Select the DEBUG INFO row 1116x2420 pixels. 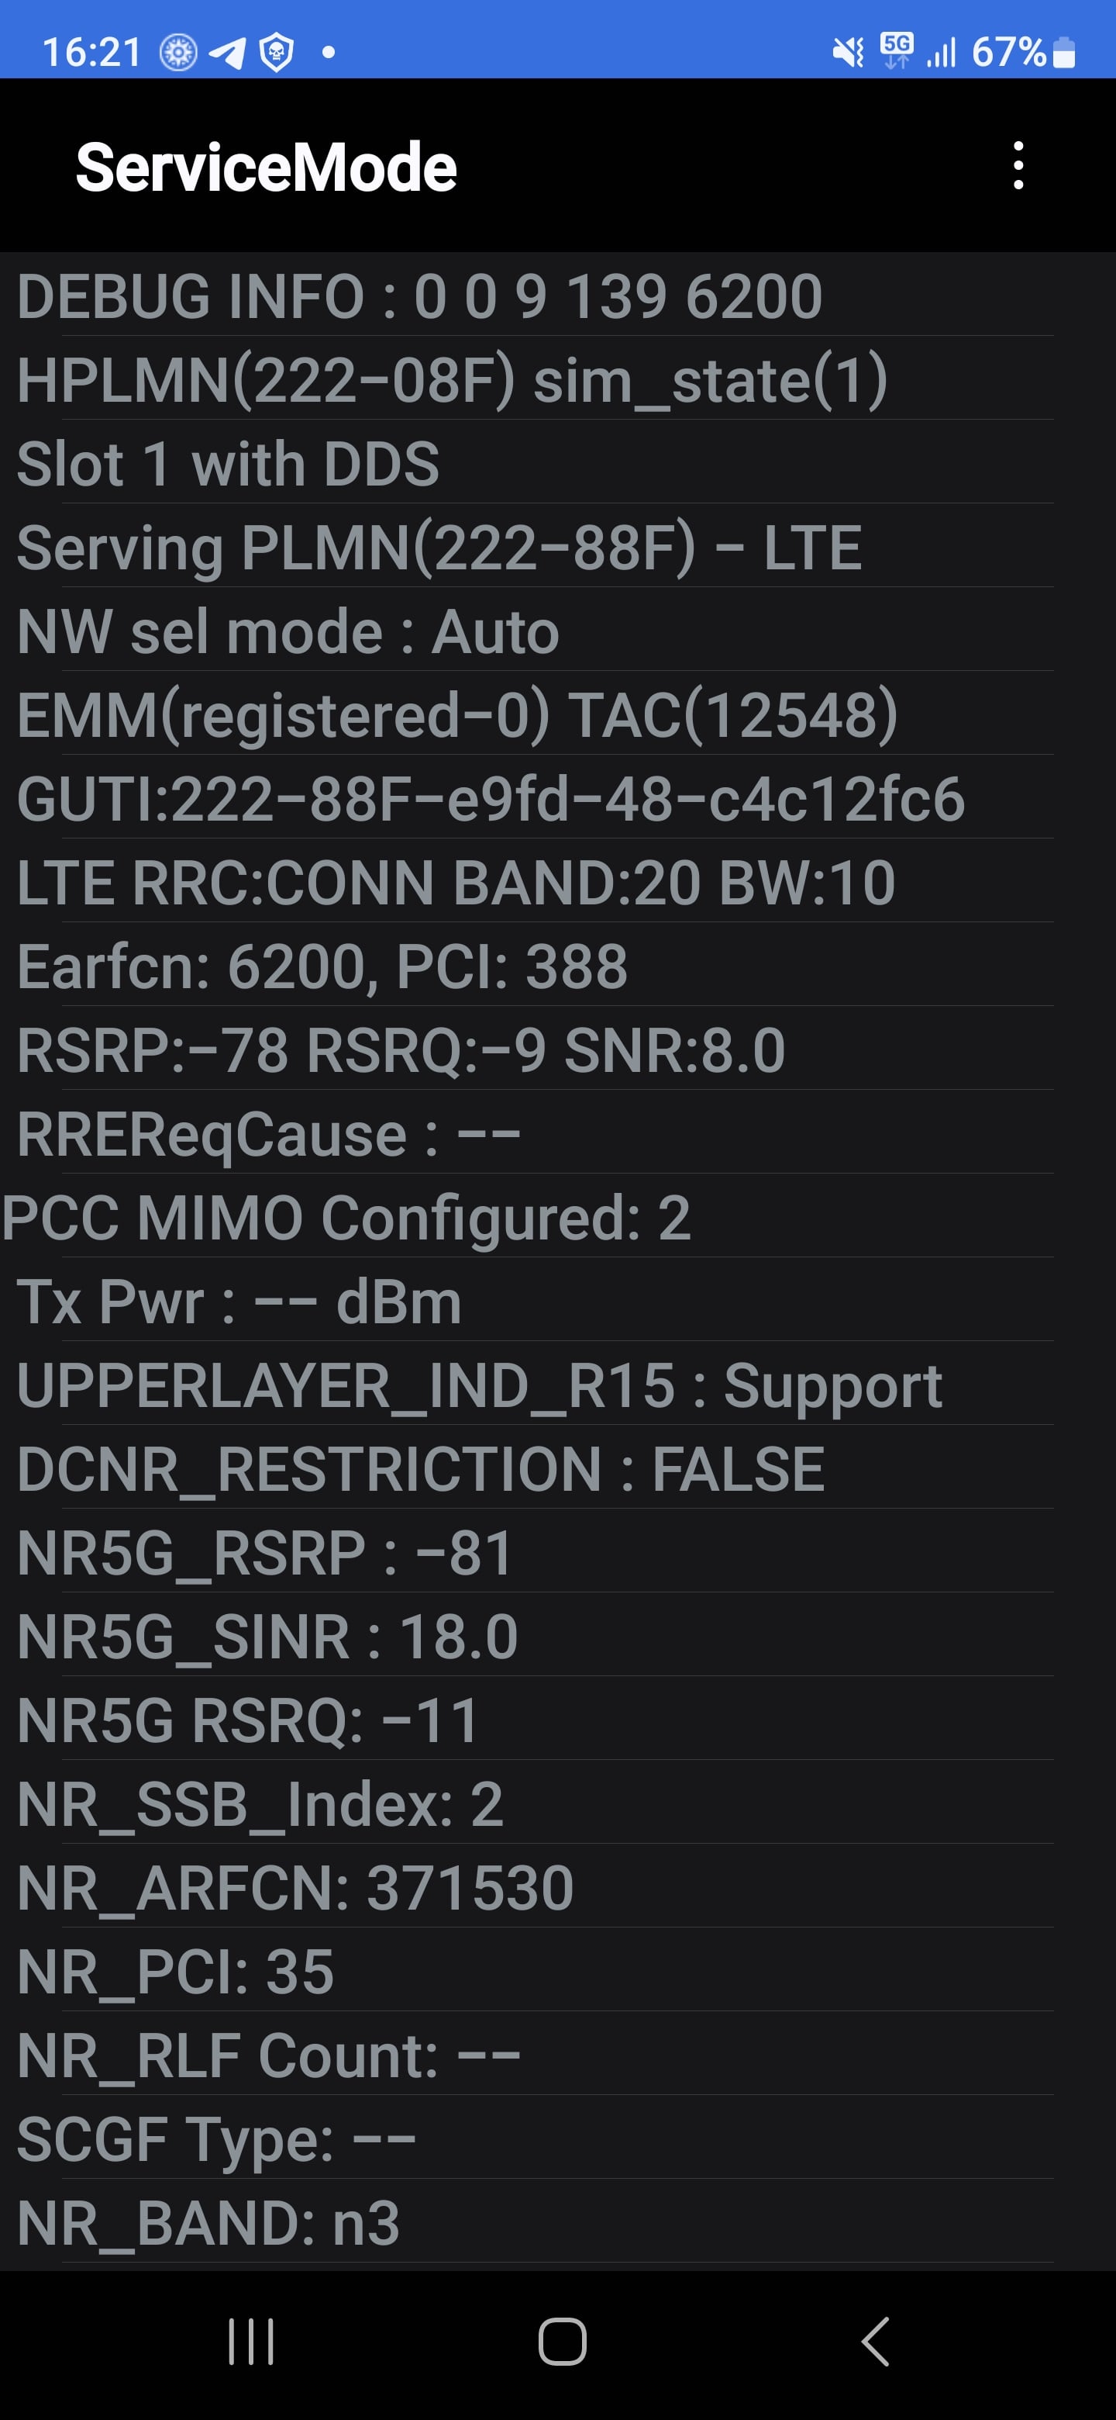[x=557, y=295]
